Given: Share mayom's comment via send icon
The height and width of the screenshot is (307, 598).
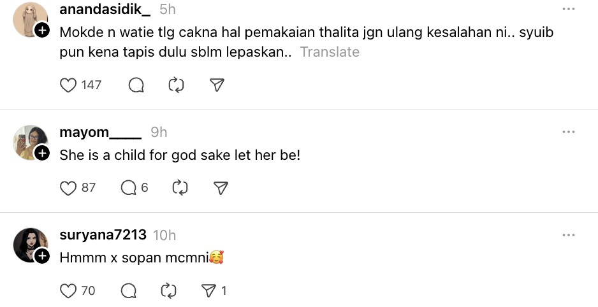Looking at the screenshot, I should (x=221, y=188).
